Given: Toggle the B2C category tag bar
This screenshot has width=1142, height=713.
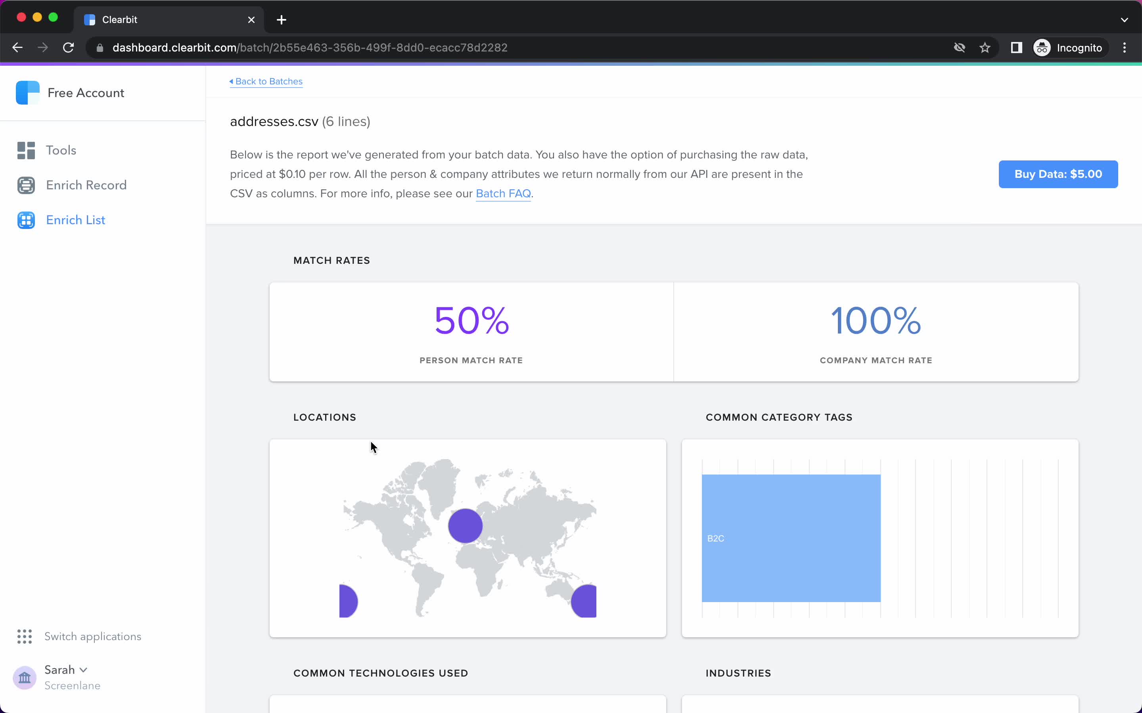Looking at the screenshot, I should click(x=791, y=538).
